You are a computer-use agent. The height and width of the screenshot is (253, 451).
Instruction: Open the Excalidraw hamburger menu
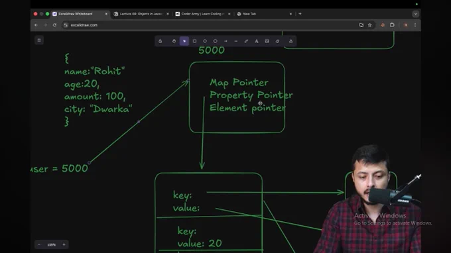[39, 40]
